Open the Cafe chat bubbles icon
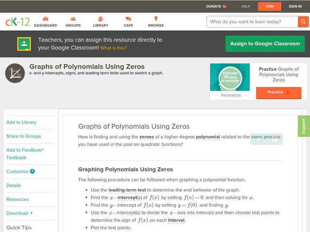 (128, 19)
